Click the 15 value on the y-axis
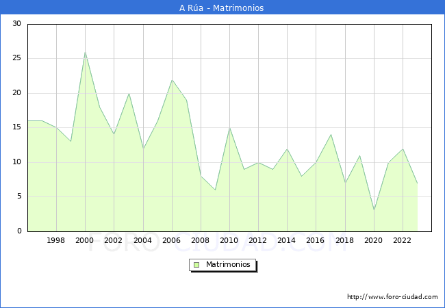 (16, 127)
